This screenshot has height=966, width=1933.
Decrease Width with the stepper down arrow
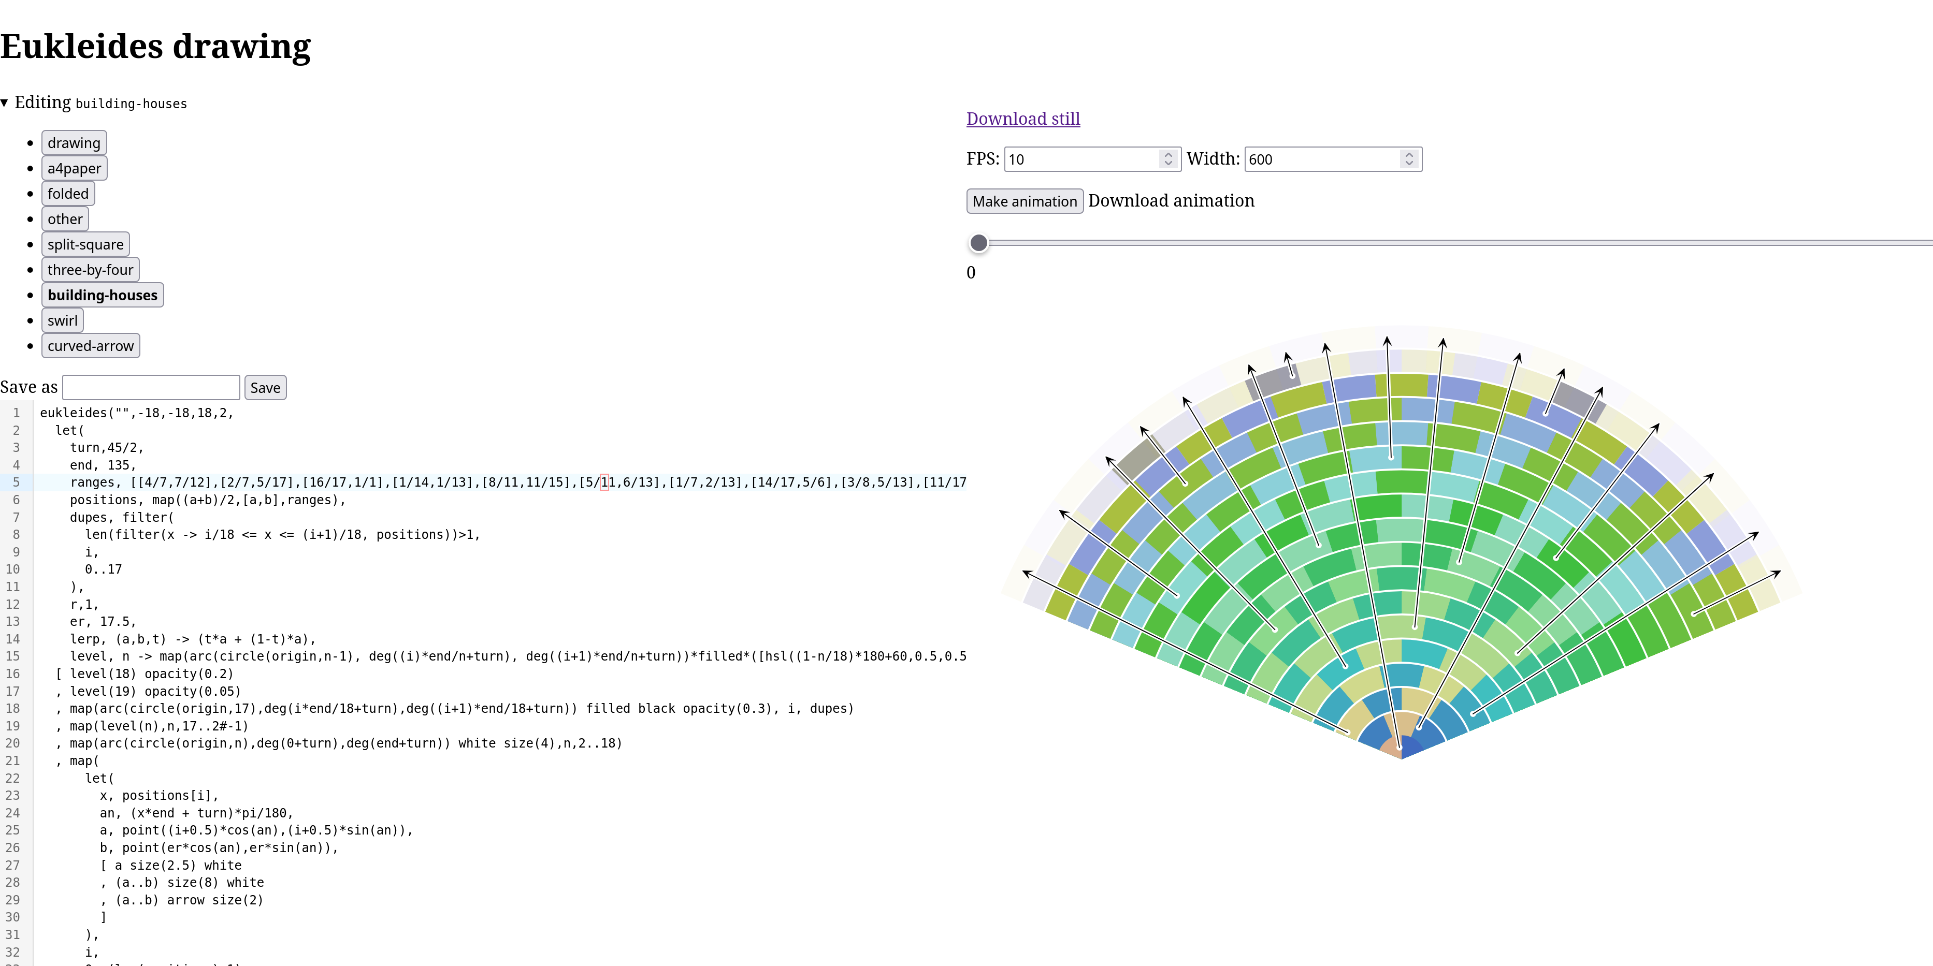pos(1408,164)
